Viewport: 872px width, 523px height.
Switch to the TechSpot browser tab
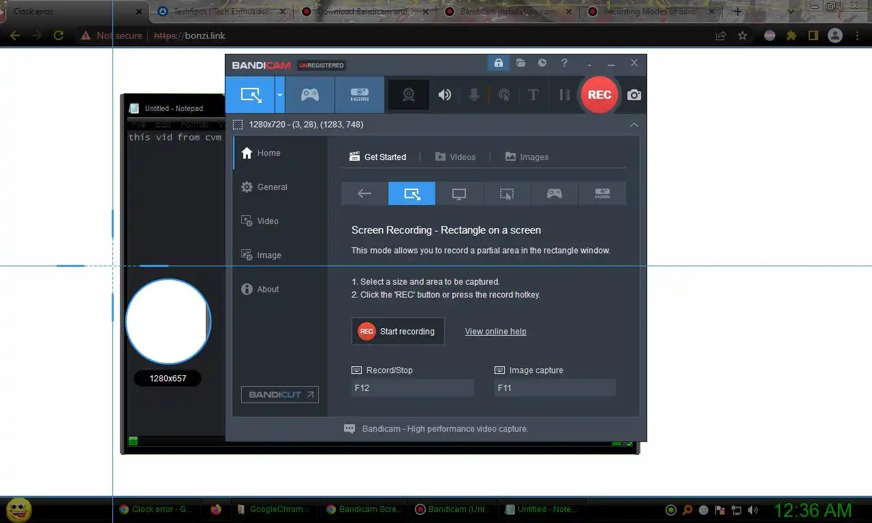222,12
